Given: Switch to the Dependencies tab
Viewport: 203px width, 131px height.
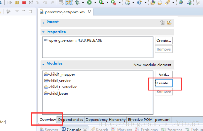Looking at the screenshot, I should tap(71, 120).
